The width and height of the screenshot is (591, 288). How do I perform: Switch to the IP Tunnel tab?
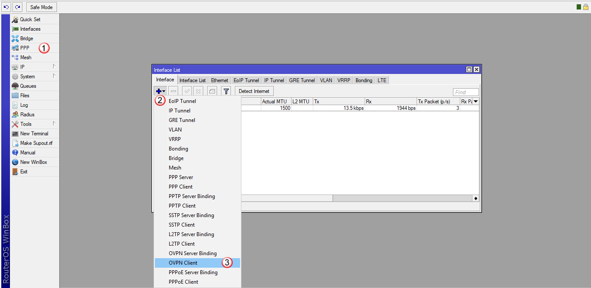click(274, 80)
